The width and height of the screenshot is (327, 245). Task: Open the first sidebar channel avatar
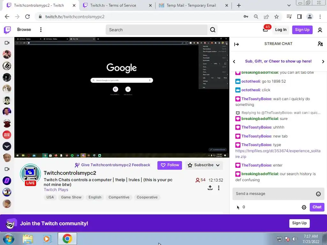pyautogui.click(x=7, y=55)
